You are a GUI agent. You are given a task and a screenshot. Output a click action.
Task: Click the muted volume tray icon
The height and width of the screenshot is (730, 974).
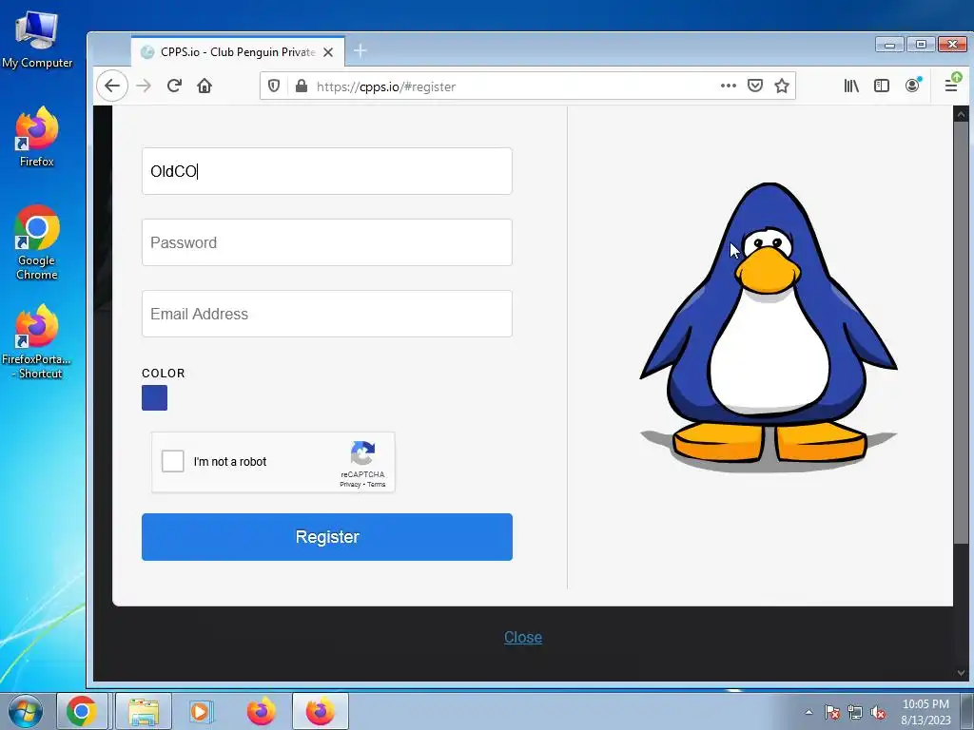pos(878,712)
